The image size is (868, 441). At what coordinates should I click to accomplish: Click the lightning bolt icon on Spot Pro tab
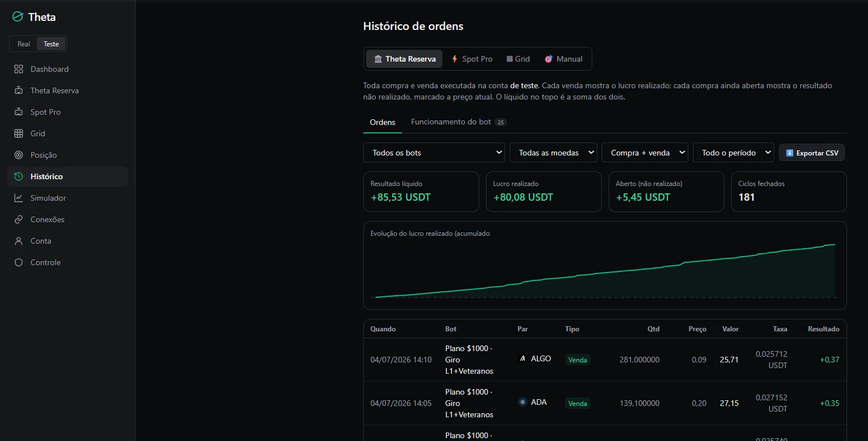pos(455,59)
